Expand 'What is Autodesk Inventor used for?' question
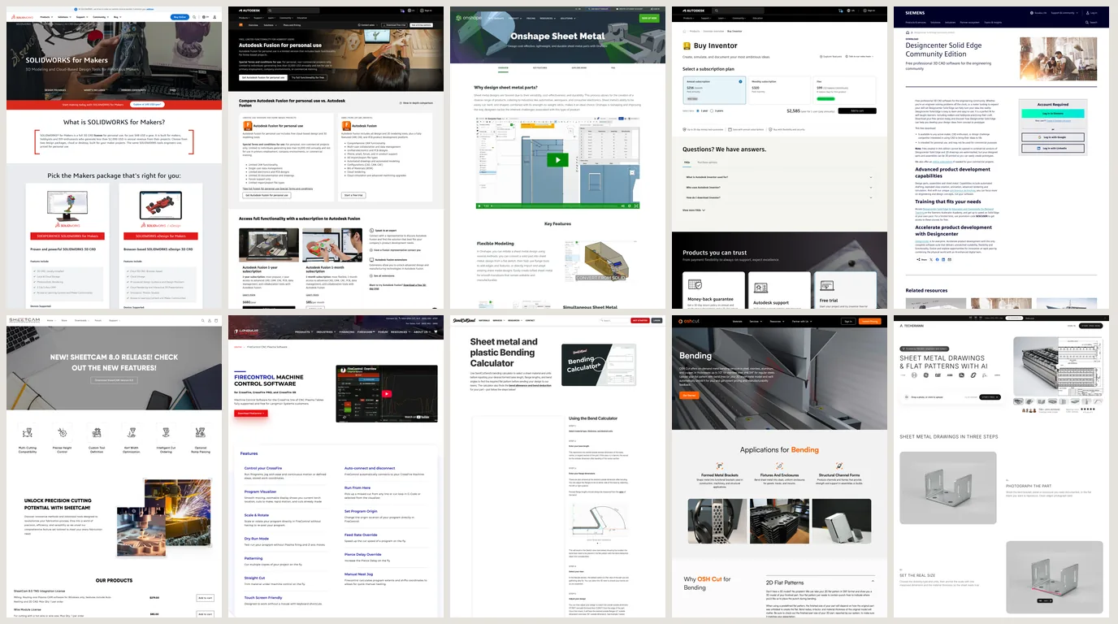The height and width of the screenshot is (624, 1118). pyautogui.click(x=779, y=177)
